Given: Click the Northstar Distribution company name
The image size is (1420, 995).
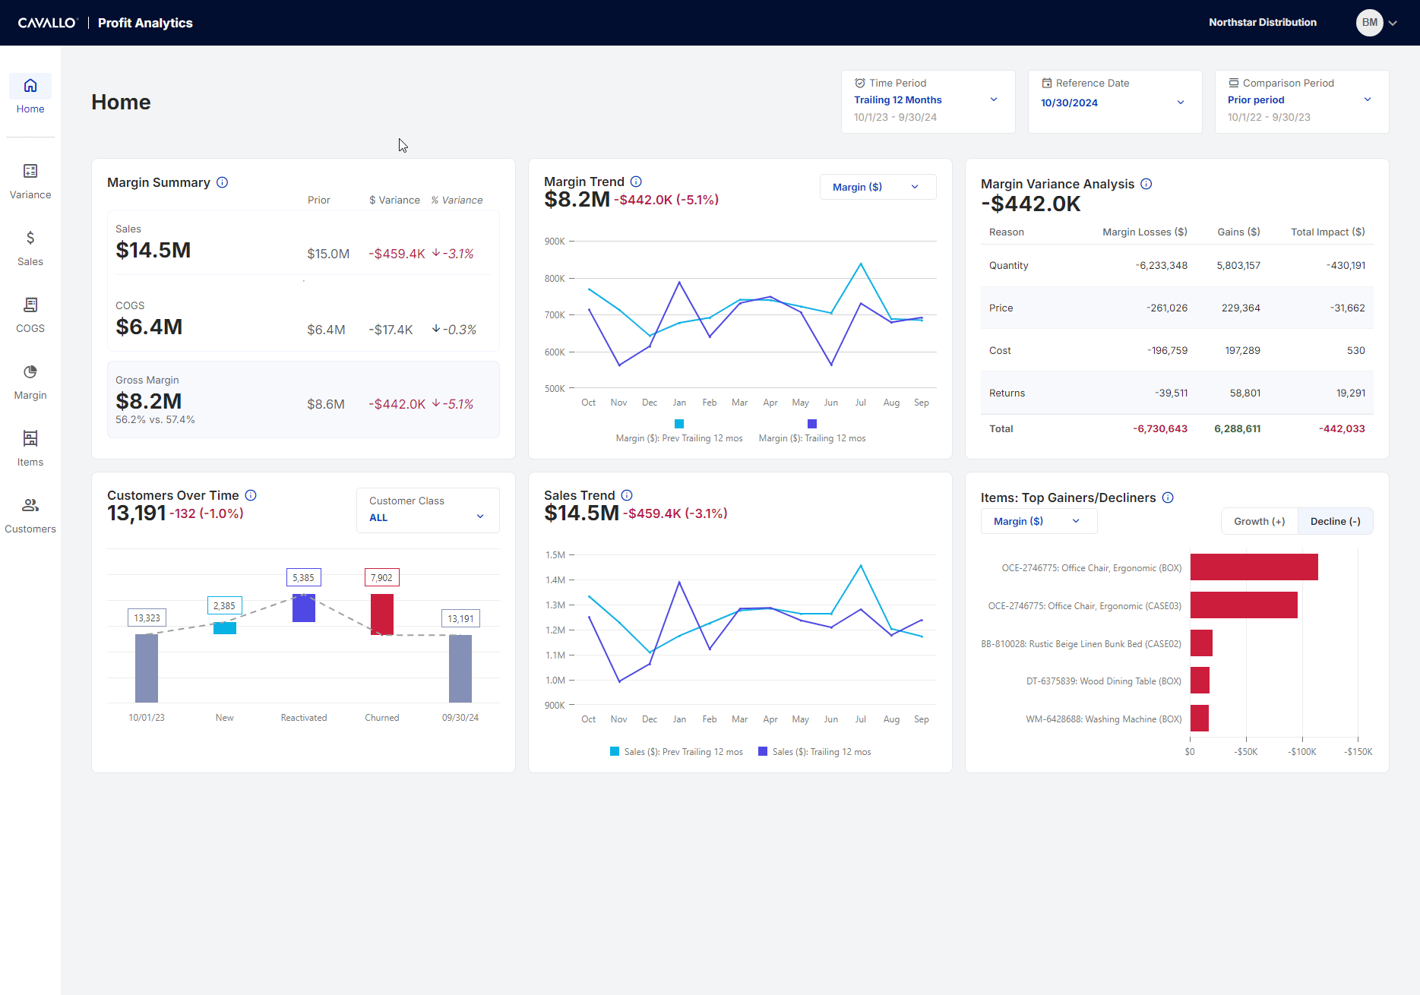Looking at the screenshot, I should pyautogui.click(x=1262, y=23).
